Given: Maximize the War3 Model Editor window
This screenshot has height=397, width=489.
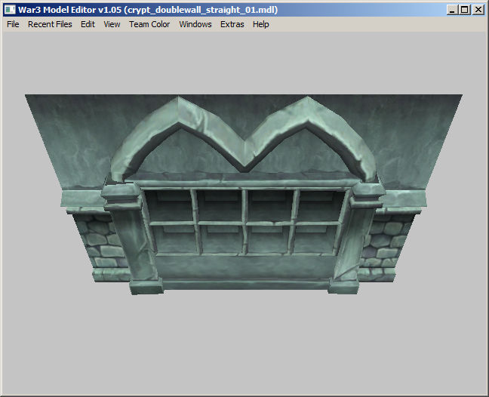Looking at the screenshot, I should point(465,10).
